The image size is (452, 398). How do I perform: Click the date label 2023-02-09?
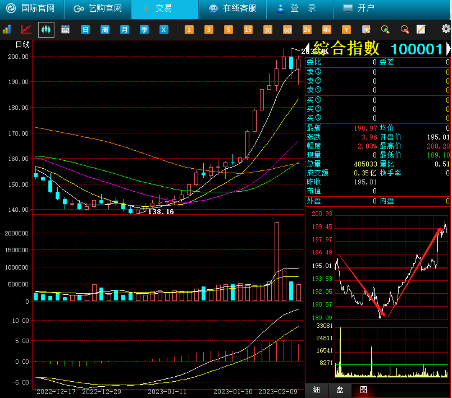click(x=278, y=392)
